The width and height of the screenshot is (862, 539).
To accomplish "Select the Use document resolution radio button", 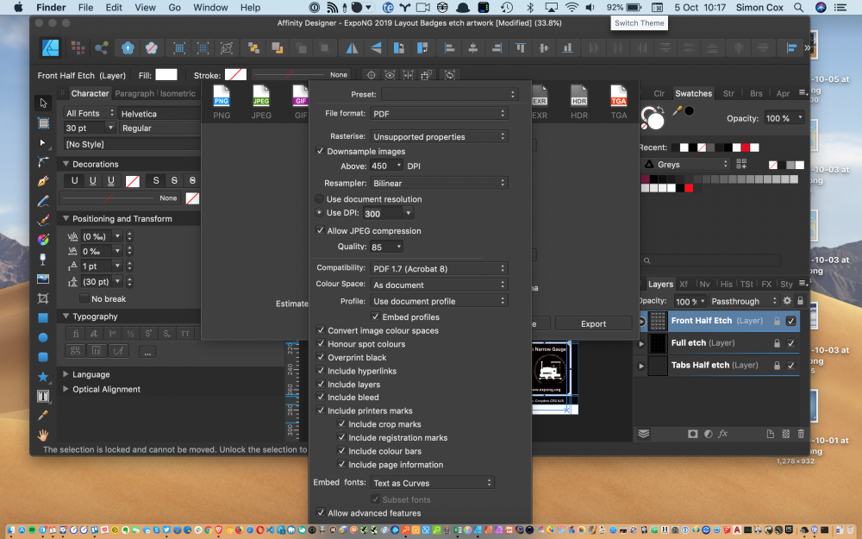I will [x=319, y=198].
